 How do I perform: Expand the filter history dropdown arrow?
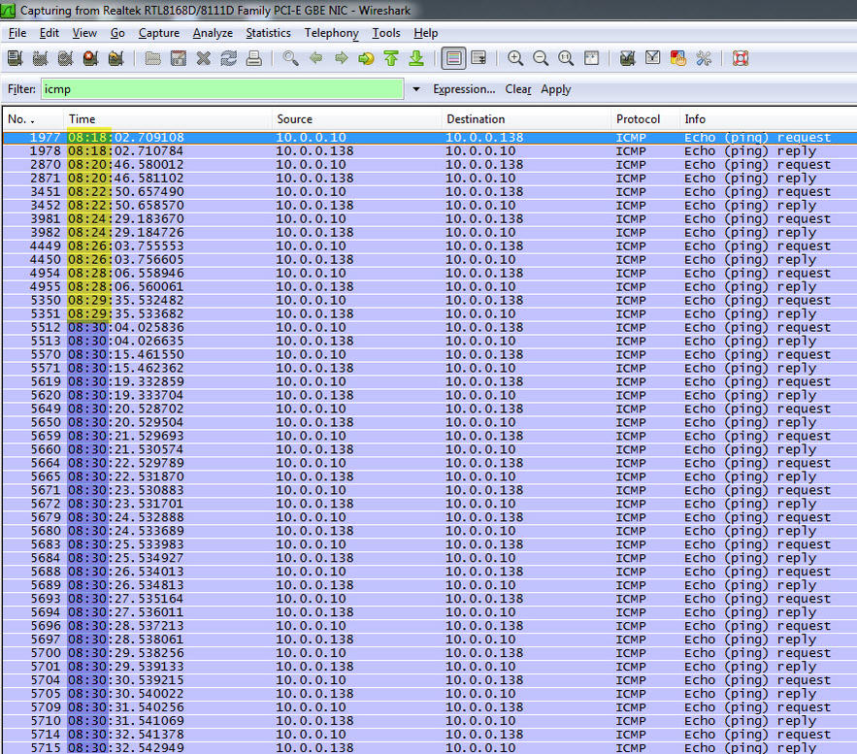[416, 89]
